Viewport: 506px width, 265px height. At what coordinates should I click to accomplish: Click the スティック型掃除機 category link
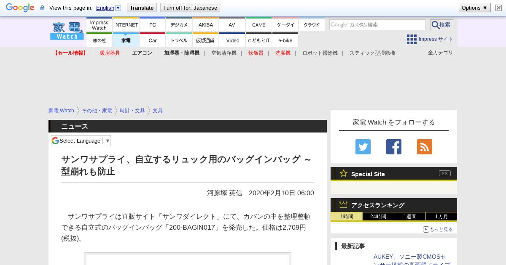coord(372,53)
